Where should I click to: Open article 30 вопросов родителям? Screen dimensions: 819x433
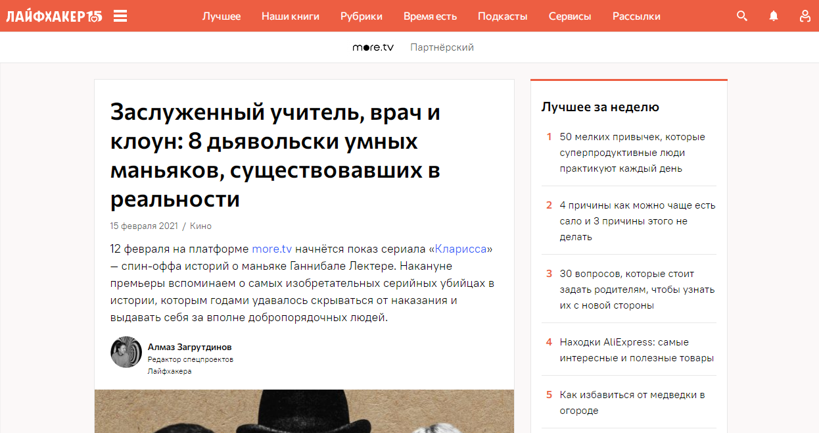[637, 290]
